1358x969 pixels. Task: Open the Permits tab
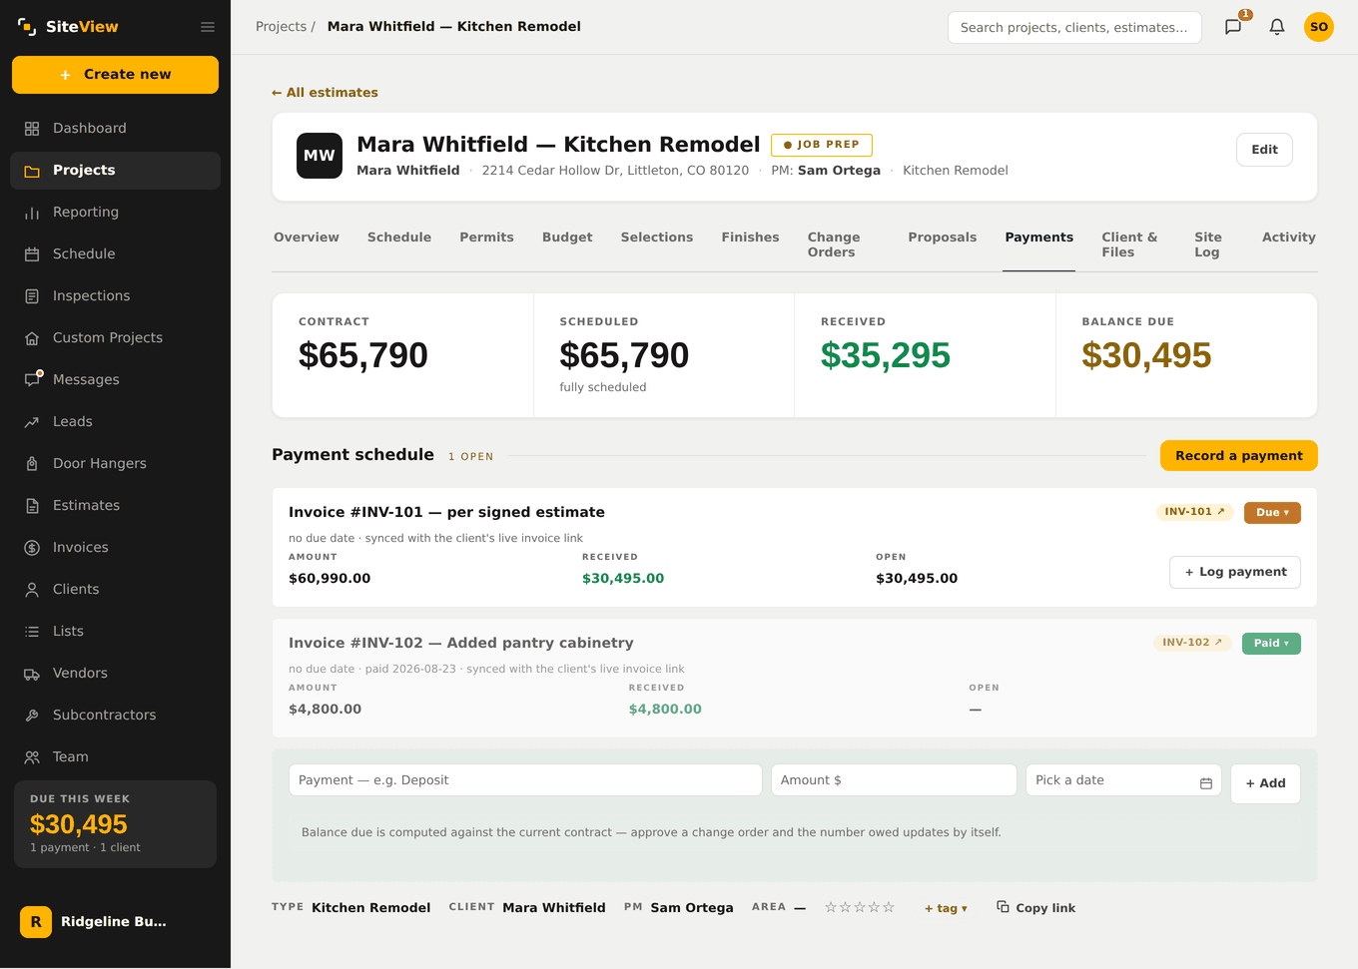pyautogui.click(x=486, y=238)
